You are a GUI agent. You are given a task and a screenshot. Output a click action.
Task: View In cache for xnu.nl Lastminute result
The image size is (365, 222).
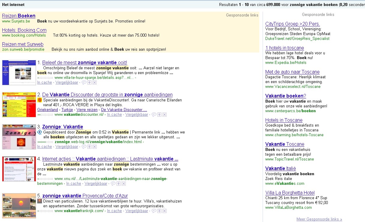74,184
